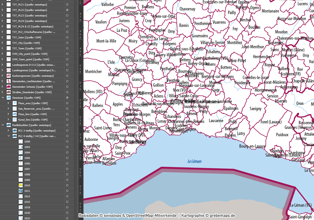
Task: Select the Gemeinden_Liechtenstein layer thumbnail
Action: [x=9, y=81]
